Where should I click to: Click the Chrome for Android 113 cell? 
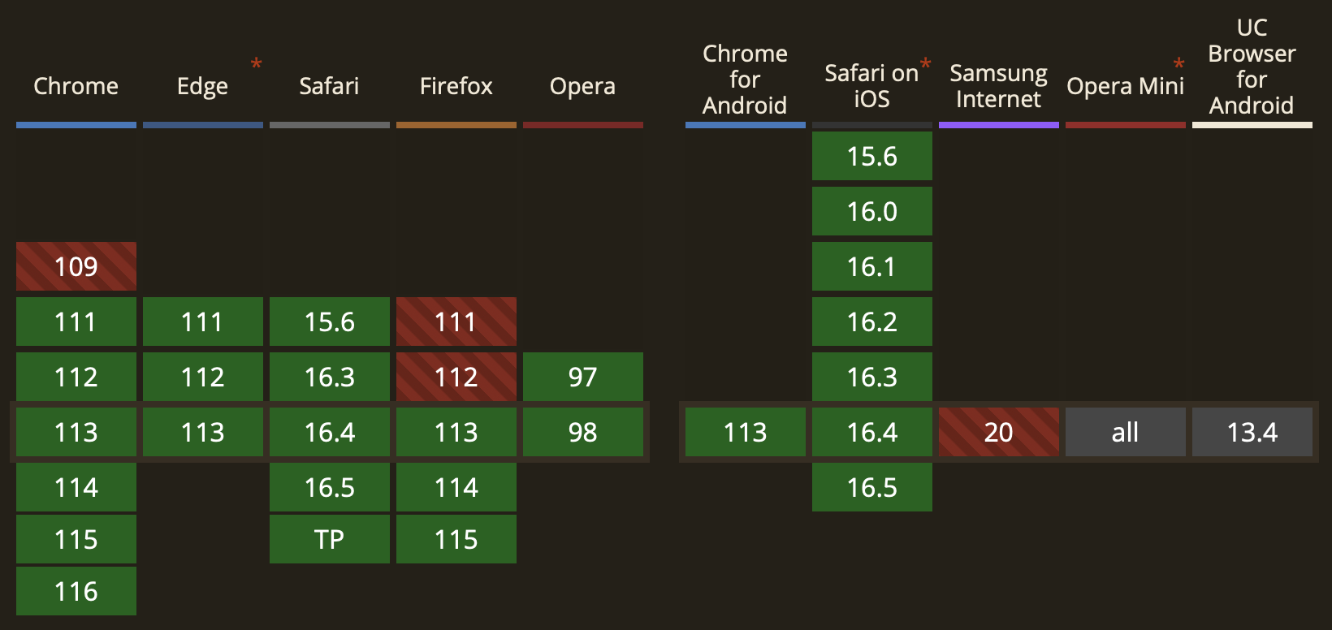point(746,432)
